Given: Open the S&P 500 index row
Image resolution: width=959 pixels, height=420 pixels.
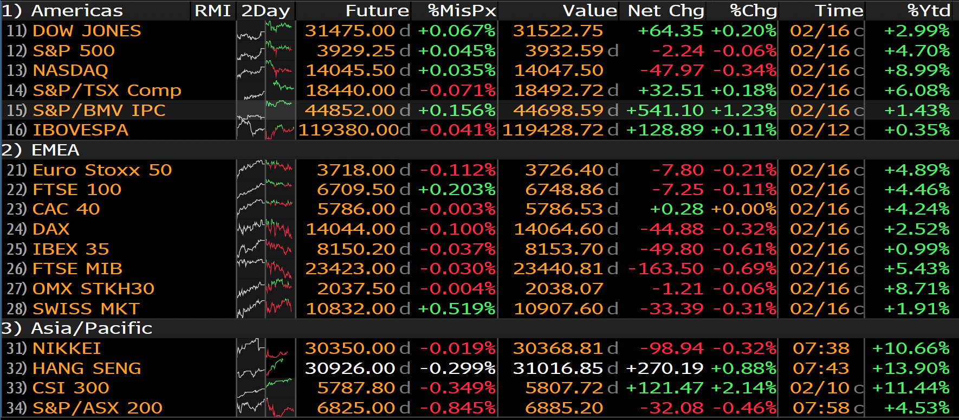Looking at the screenshot, I should [x=74, y=51].
